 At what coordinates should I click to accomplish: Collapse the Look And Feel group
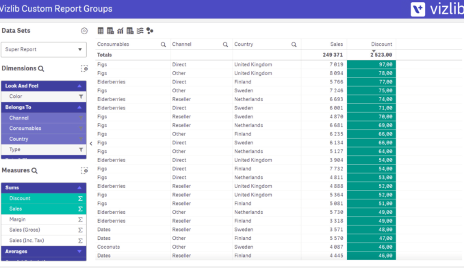(x=44, y=86)
